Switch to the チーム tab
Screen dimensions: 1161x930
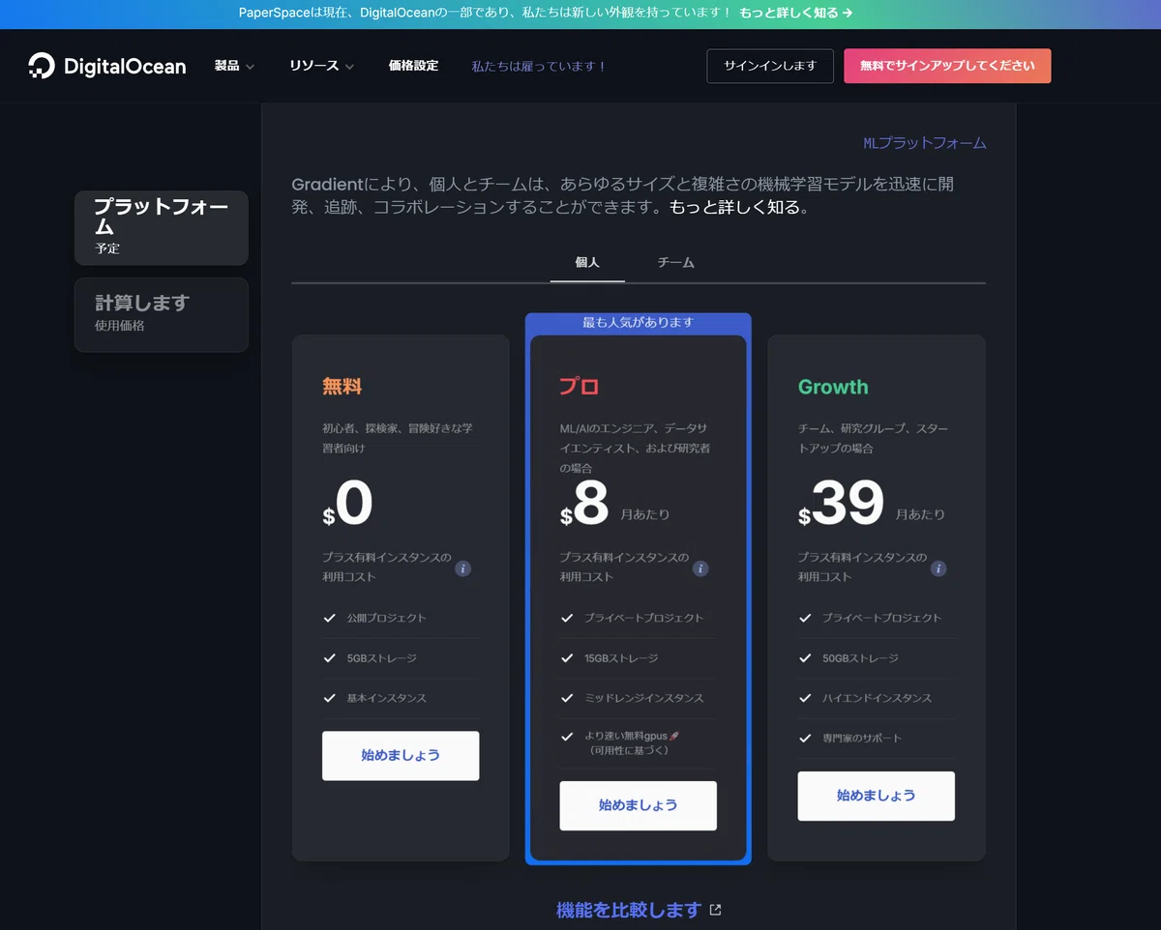click(676, 262)
